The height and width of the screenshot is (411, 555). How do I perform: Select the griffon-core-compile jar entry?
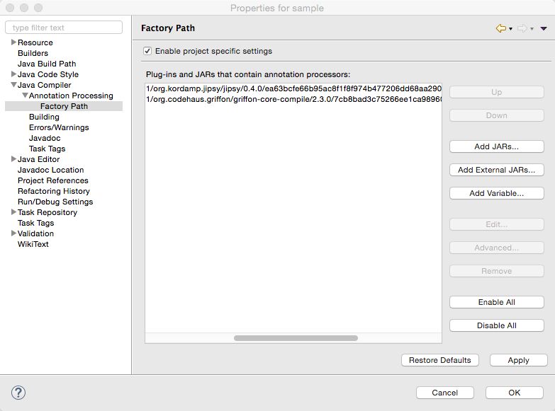(293, 99)
